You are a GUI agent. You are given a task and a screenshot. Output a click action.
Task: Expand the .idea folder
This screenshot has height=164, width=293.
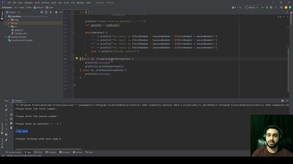pyautogui.click(x=9, y=20)
